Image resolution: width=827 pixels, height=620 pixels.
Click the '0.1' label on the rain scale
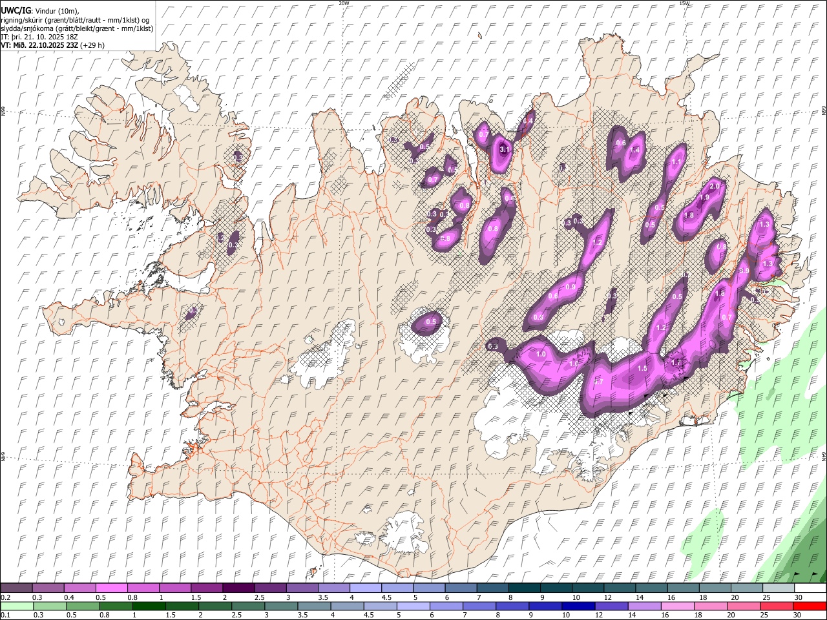[x=5, y=615]
